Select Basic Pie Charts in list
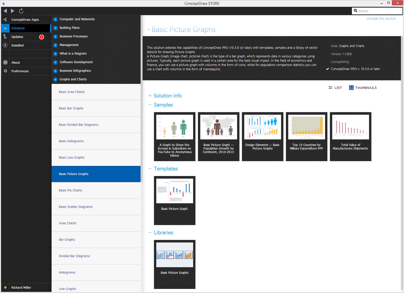Screen dimensions: 404x293 tap(96, 190)
